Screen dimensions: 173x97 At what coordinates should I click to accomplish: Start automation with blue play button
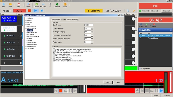point(36,11)
